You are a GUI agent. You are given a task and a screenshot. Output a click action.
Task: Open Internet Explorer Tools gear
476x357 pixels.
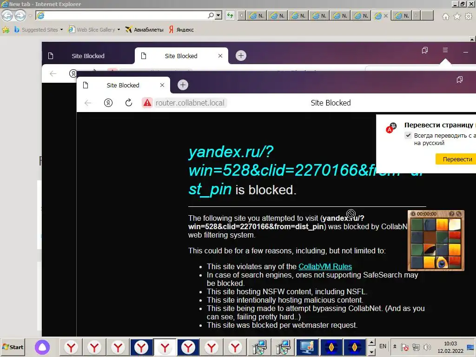[x=469, y=16]
